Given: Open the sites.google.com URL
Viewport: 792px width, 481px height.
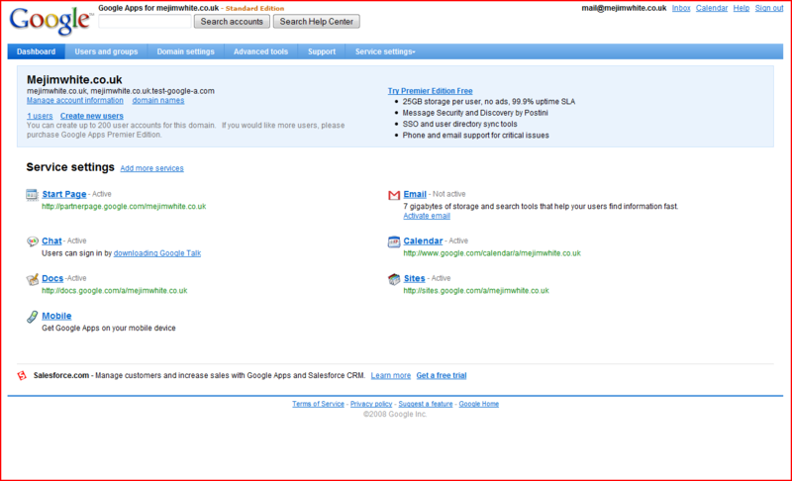Looking at the screenshot, I should click(x=476, y=291).
